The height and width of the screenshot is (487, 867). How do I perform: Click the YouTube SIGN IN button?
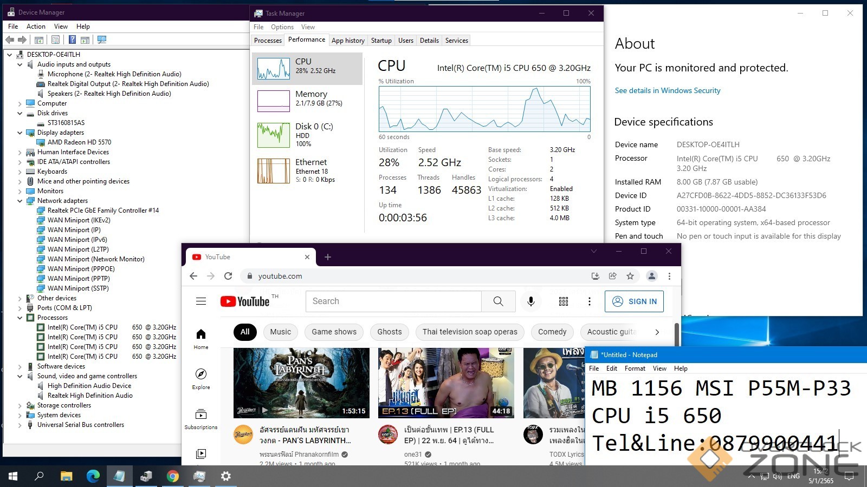(x=634, y=301)
